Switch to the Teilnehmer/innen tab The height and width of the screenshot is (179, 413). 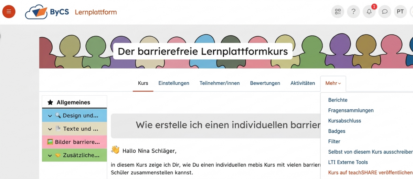click(x=219, y=83)
